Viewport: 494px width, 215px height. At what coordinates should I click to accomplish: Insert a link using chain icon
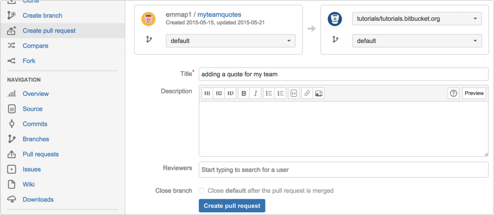coord(307,93)
